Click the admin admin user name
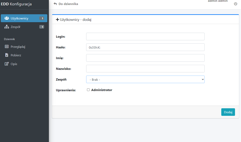Viewport: 241px width, 142px height. 218,1
